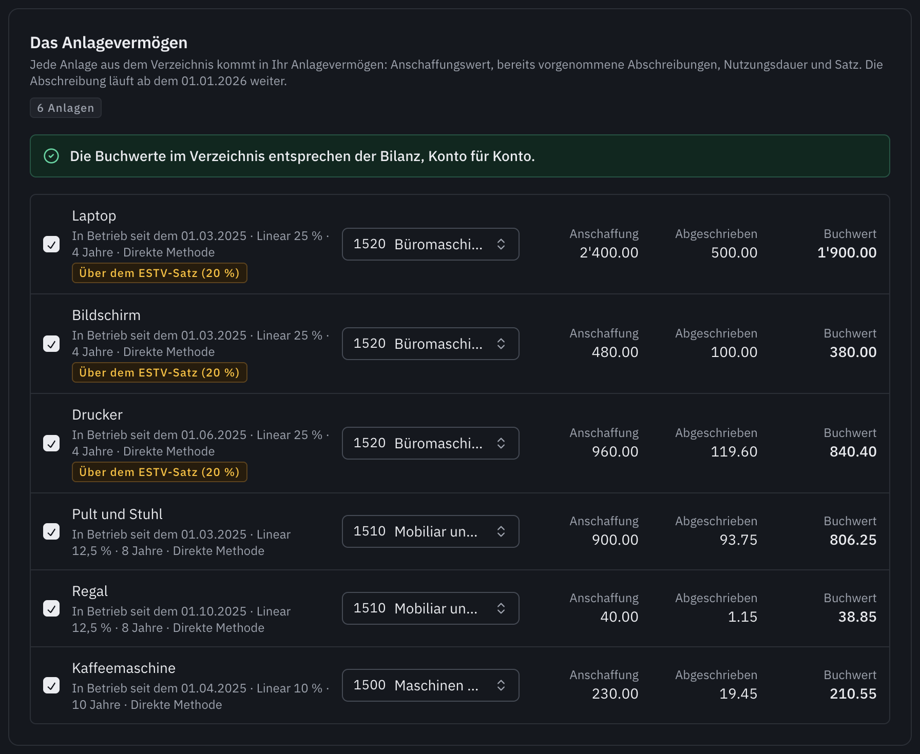Click the Buchwert value 210.55
This screenshot has width=920, height=754.
tap(853, 693)
